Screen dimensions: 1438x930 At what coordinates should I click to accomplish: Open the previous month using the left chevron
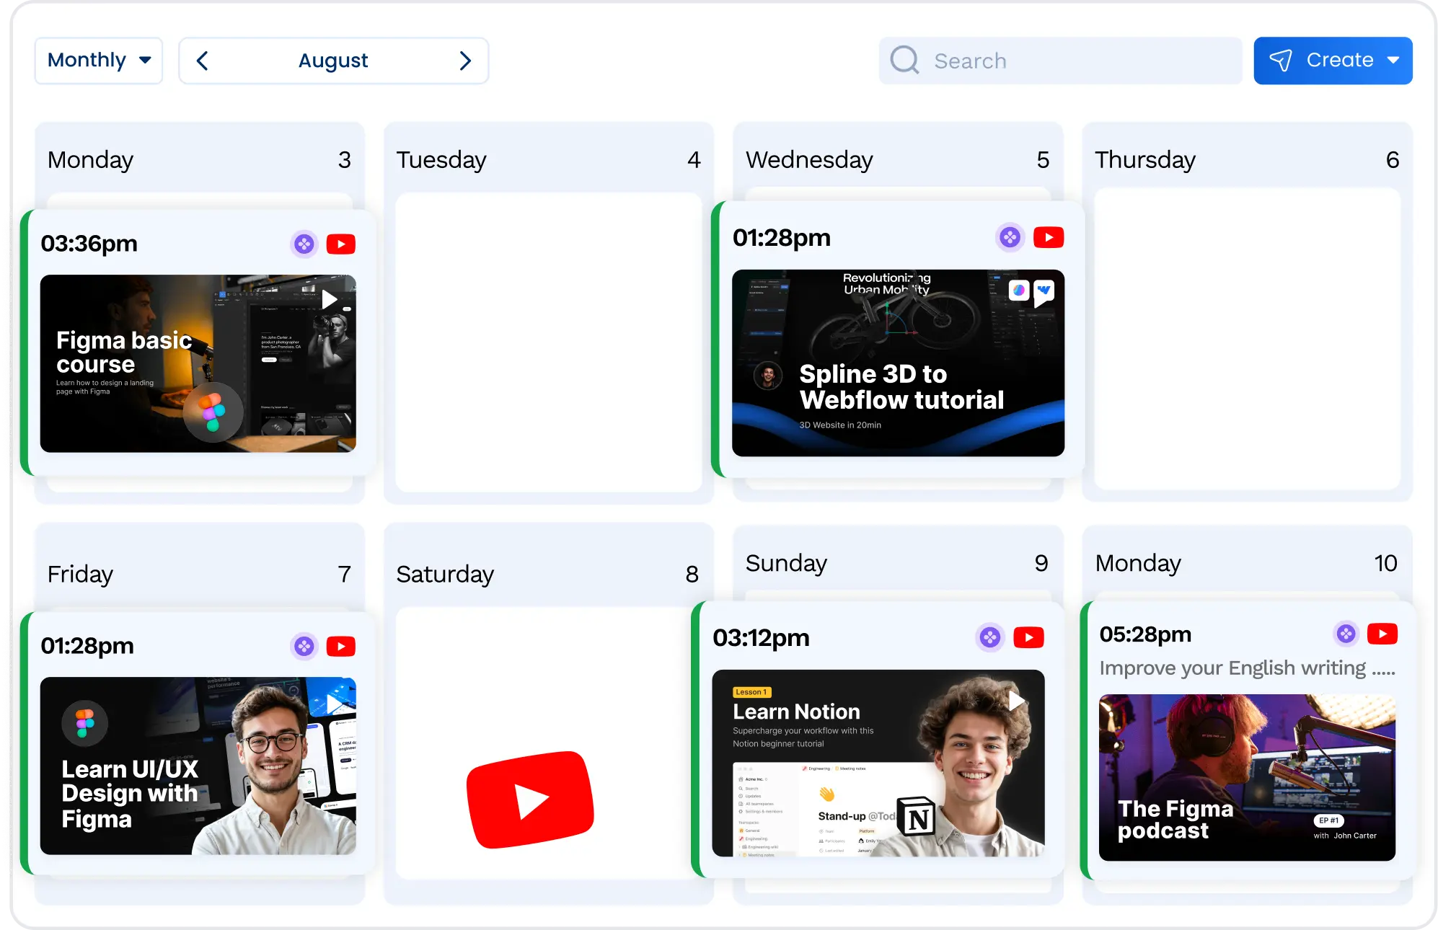(203, 61)
